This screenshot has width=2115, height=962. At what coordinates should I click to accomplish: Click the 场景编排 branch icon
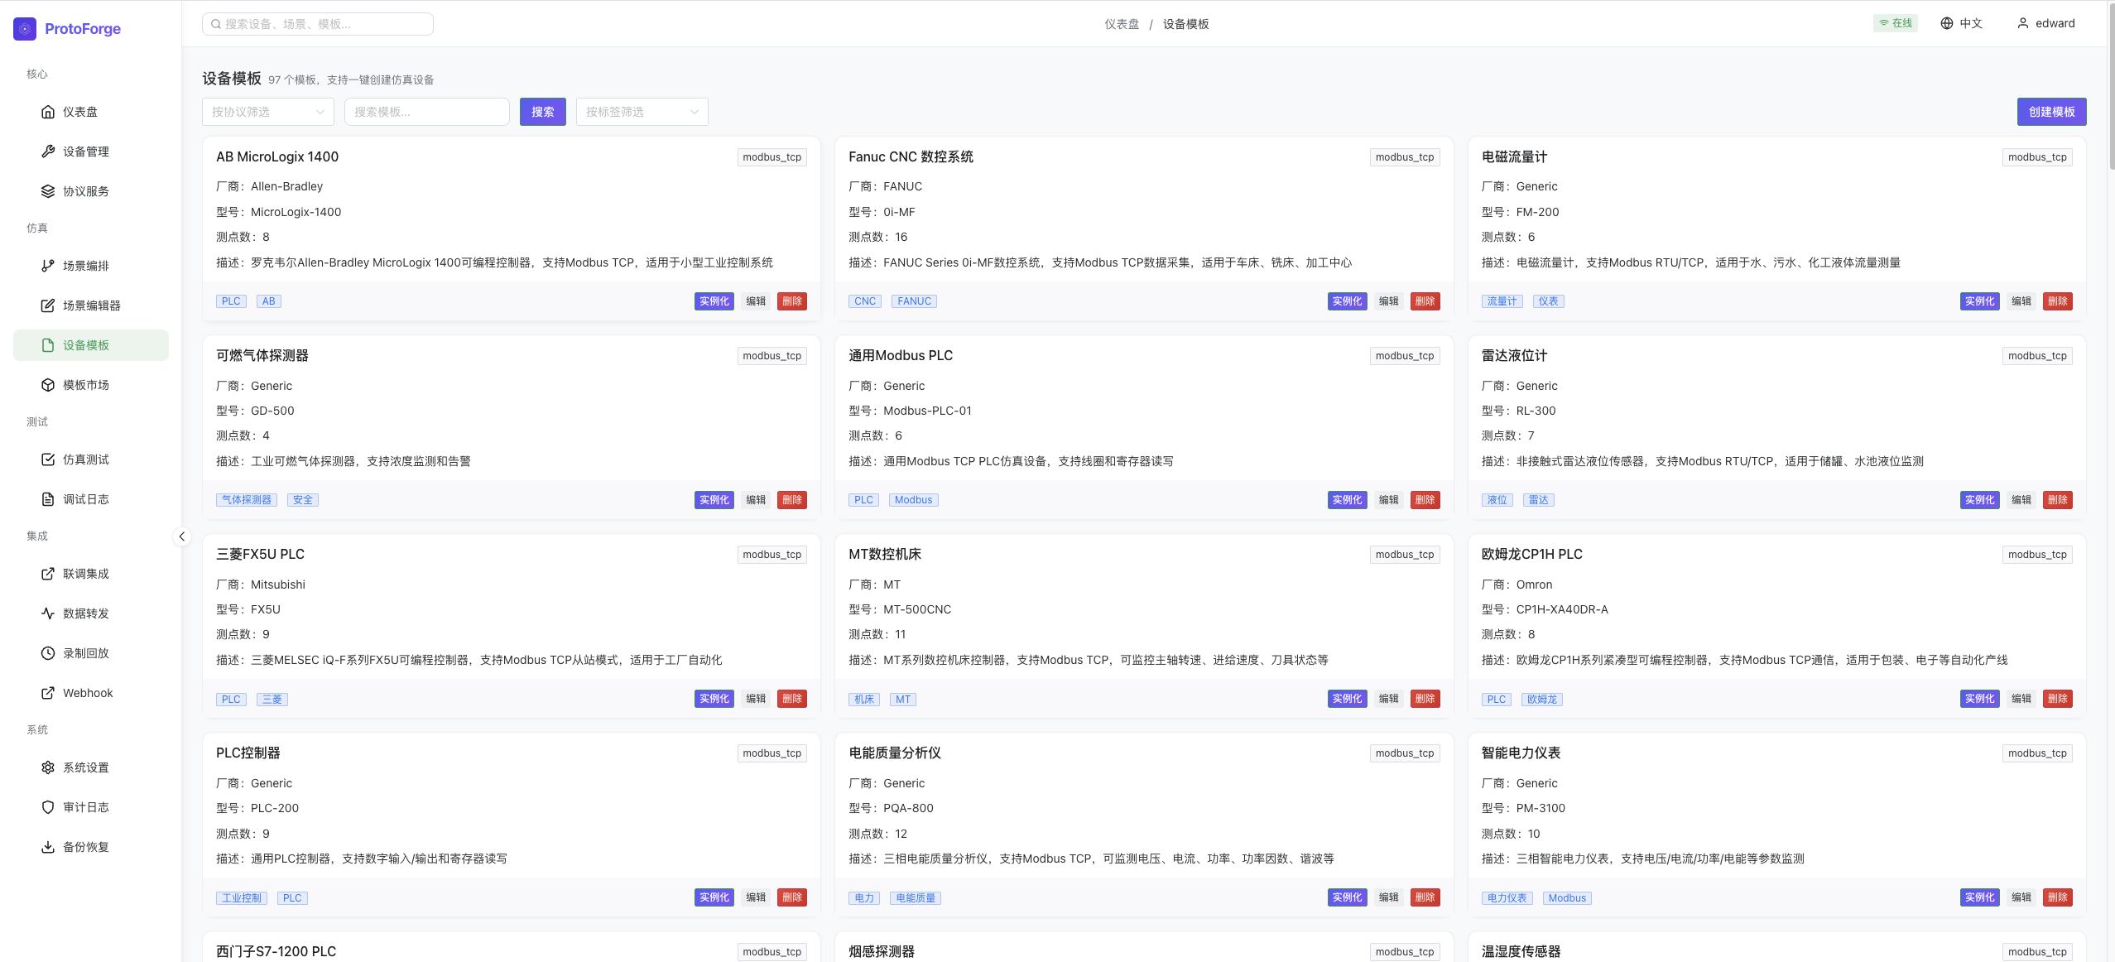pyautogui.click(x=48, y=266)
